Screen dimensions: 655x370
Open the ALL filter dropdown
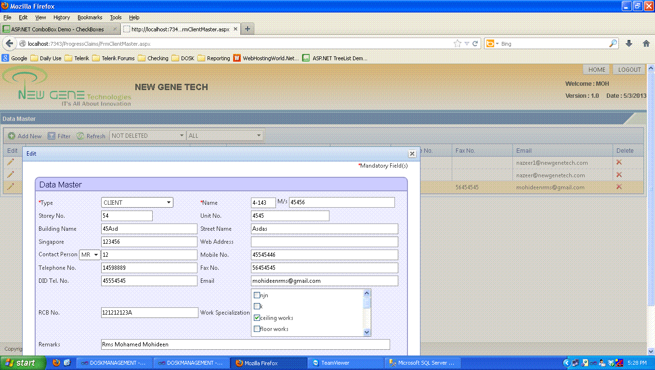click(x=225, y=136)
